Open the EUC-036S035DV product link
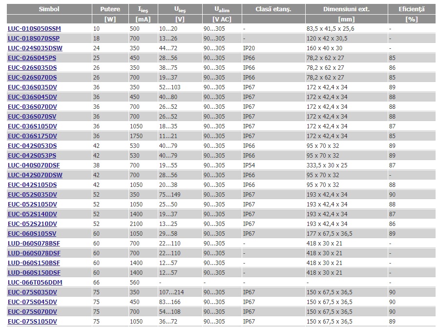 tap(32, 87)
